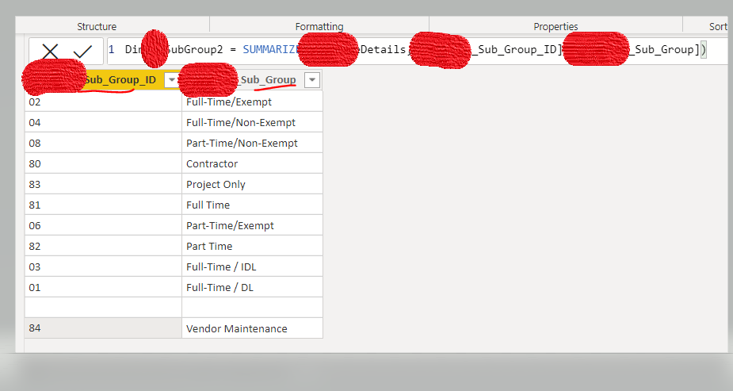Click the Project Only cell

tap(253, 184)
